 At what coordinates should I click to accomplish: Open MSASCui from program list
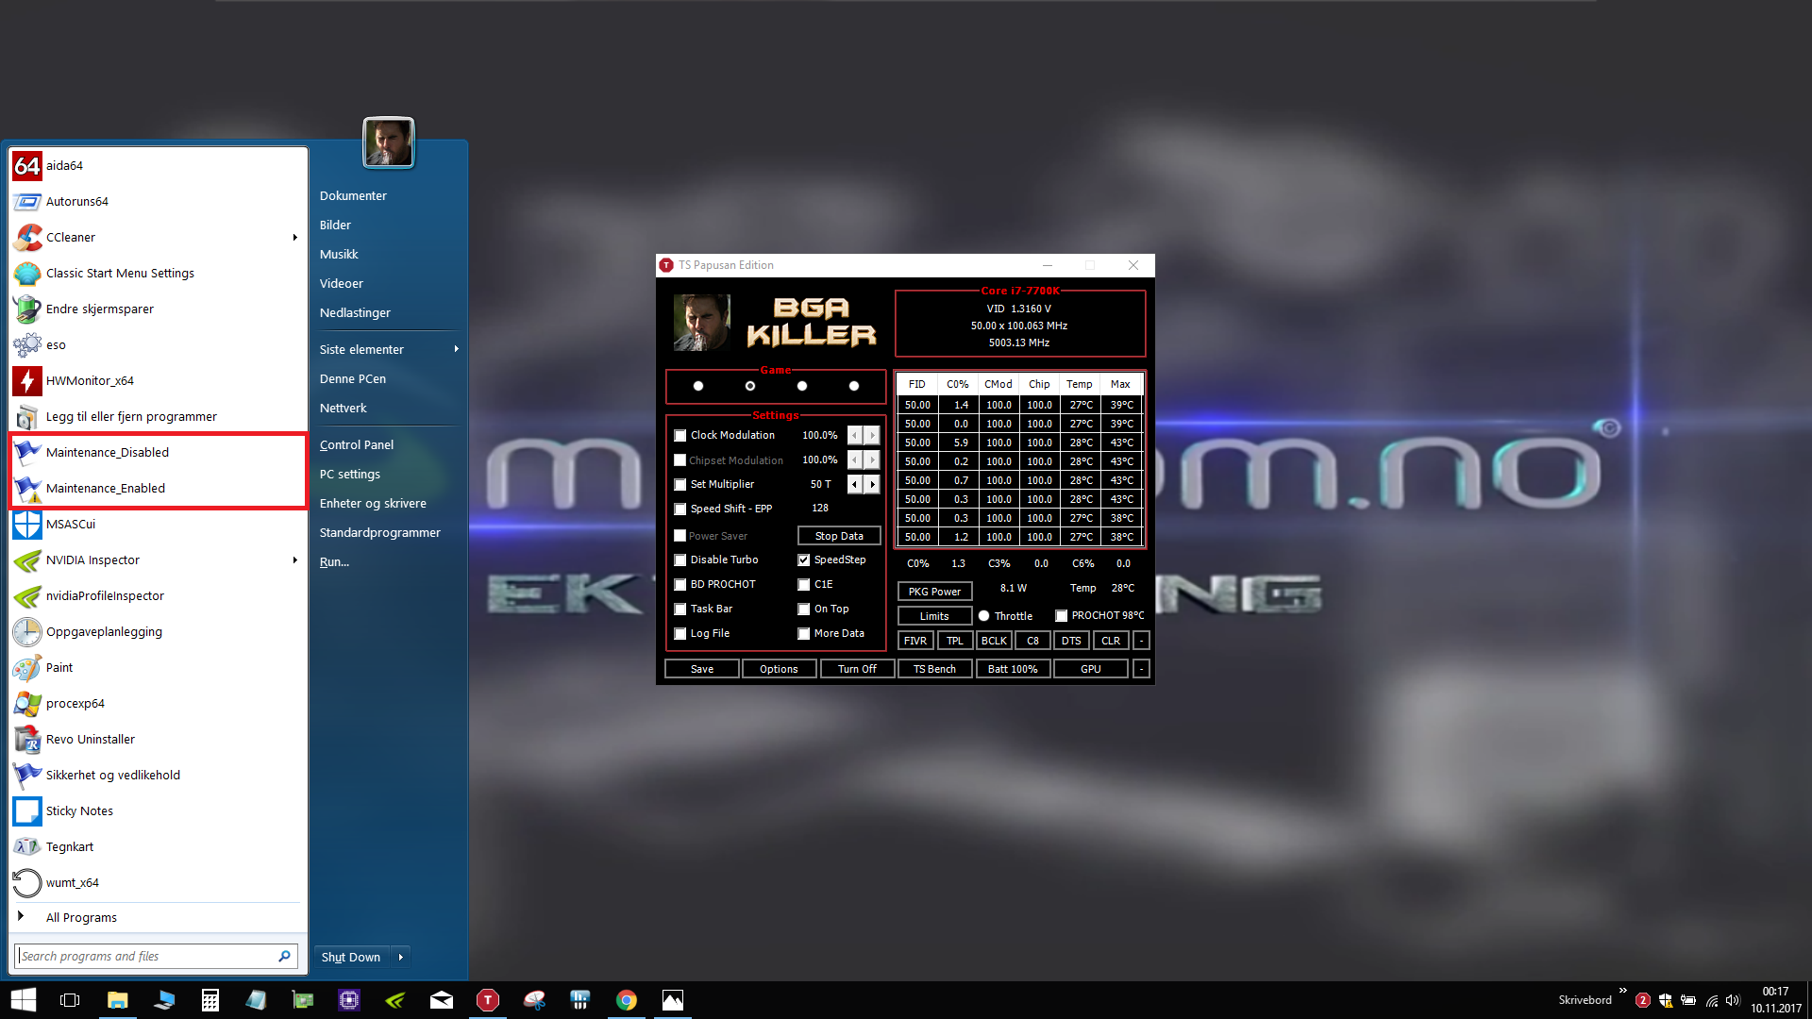[x=158, y=524]
